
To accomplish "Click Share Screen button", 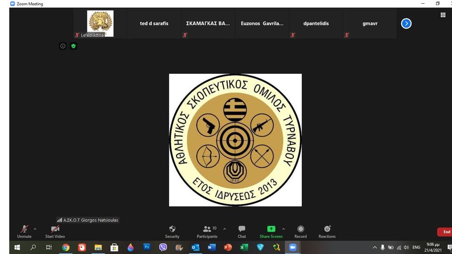I will 271,232.
